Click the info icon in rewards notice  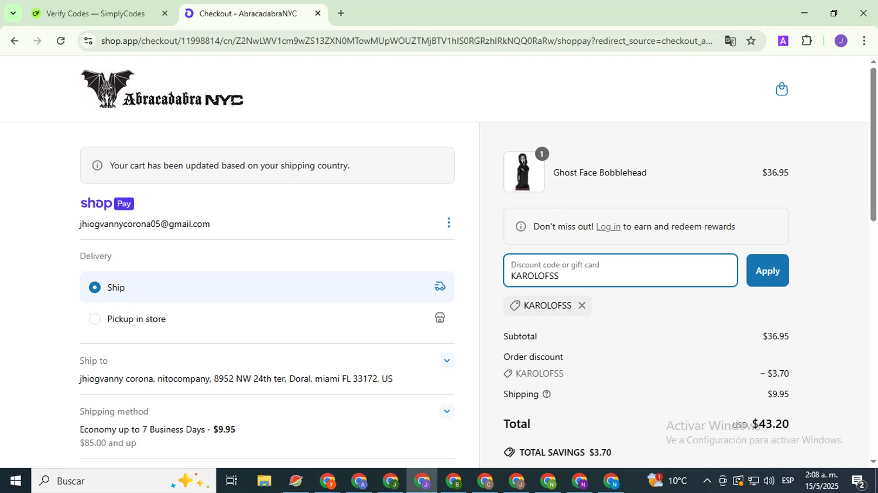point(520,227)
